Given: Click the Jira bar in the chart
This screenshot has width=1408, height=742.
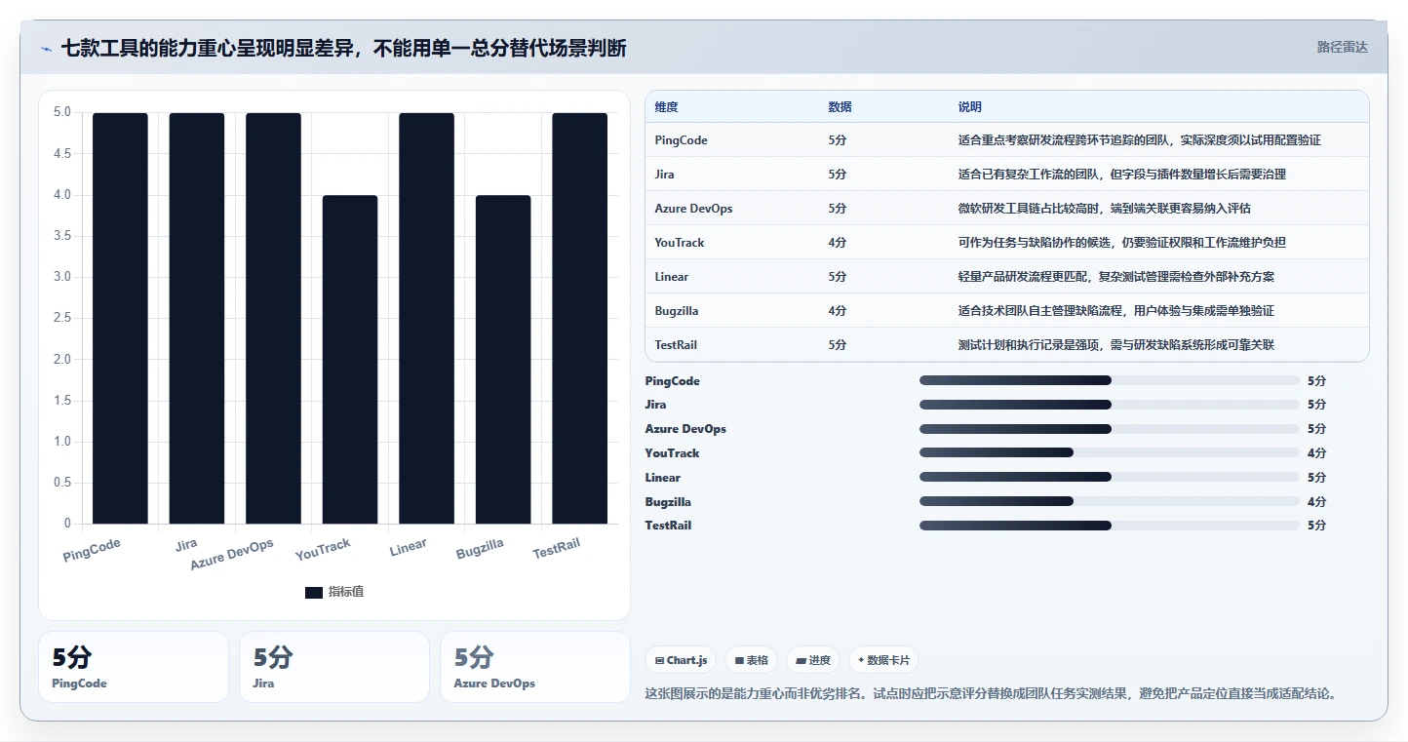Looking at the screenshot, I should (197, 319).
